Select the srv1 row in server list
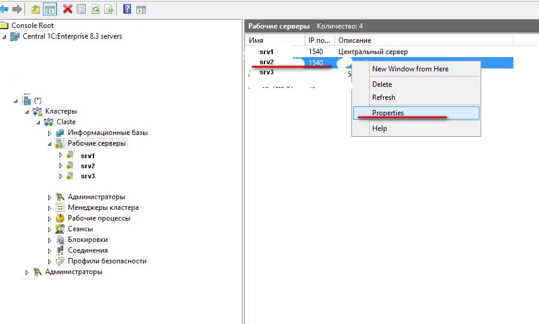 [x=379, y=52]
